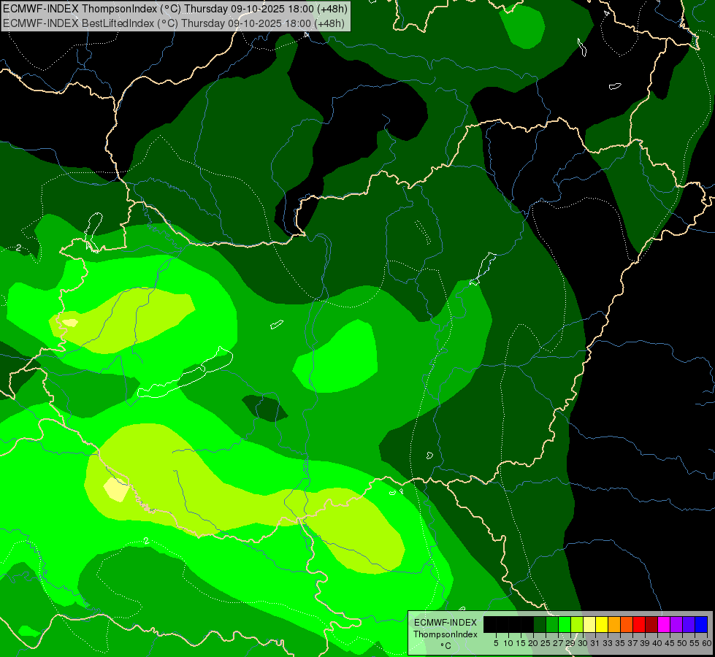This screenshot has width=715, height=657.
Task: Select the bright green 27–29 legend swatch
Action: click(x=565, y=624)
